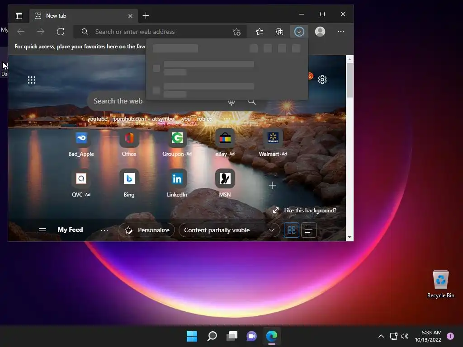Open feed more options ellipsis

(x=104, y=230)
